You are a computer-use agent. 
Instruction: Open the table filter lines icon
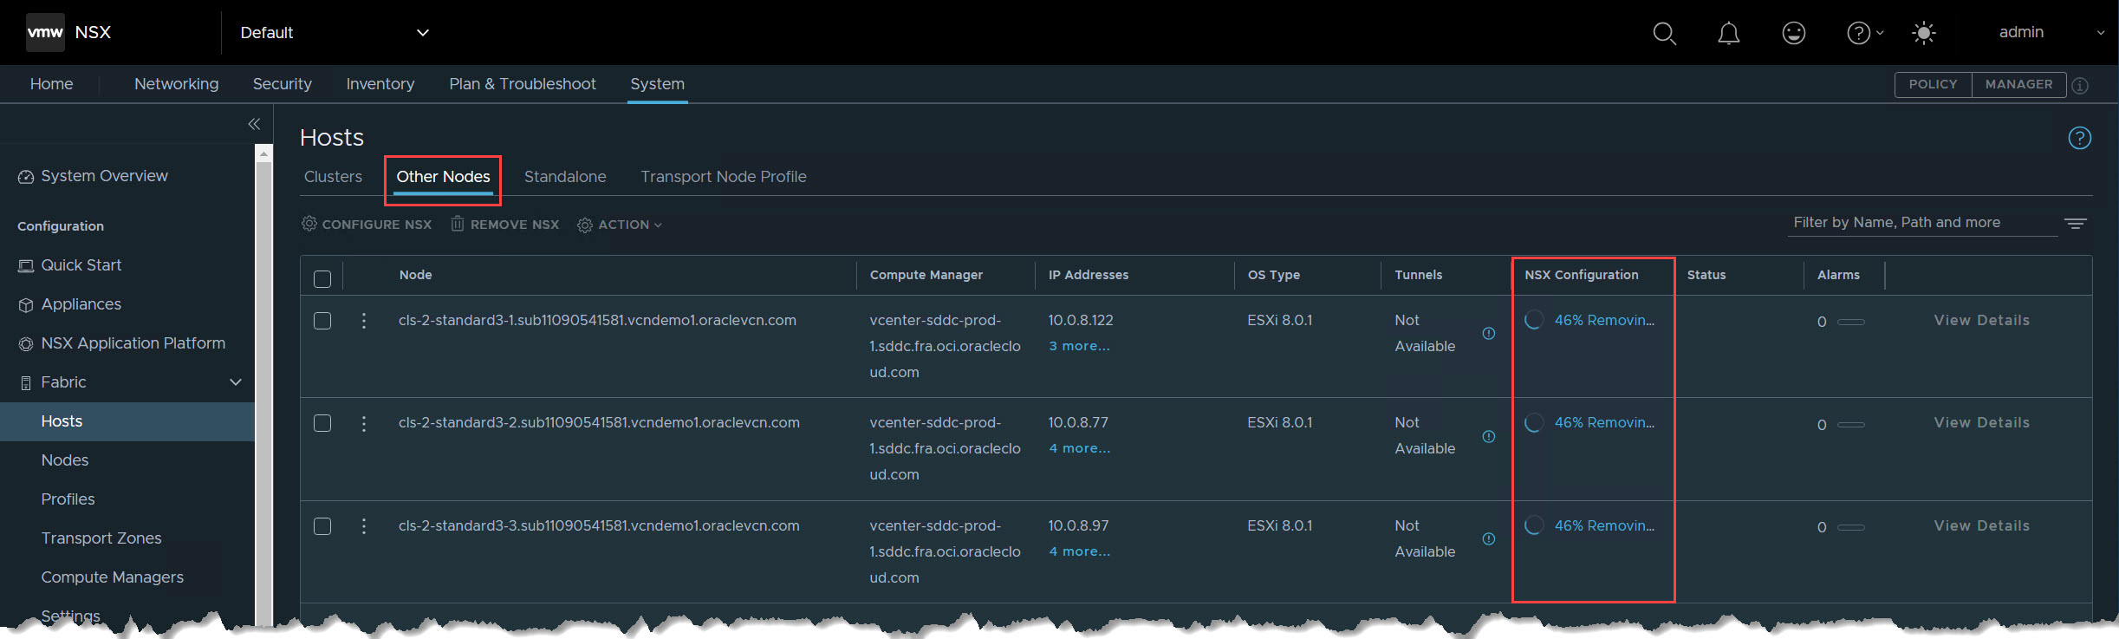tap(2076, 224)
